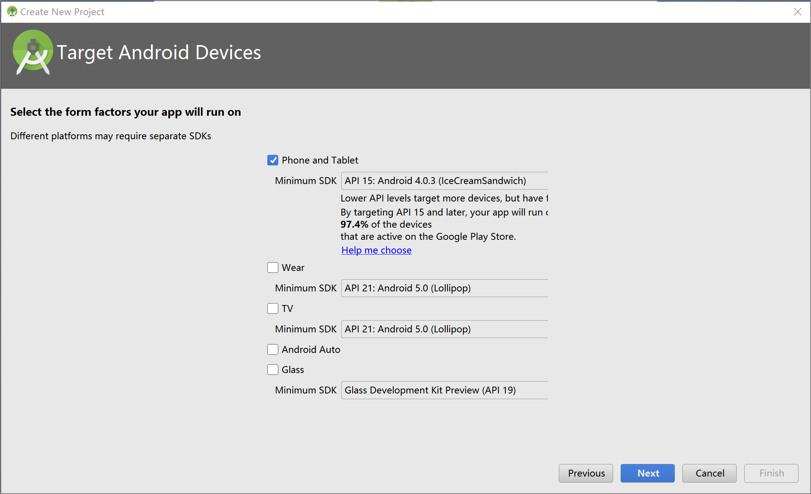Go back with the Previous button
The width and height of the screenshot is (811, 494).
click(x=586, y=473)
